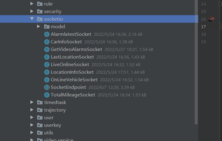The image size is (222, 141).
Task: Expand the userkey folder arrow
Action: coord(32,125)
